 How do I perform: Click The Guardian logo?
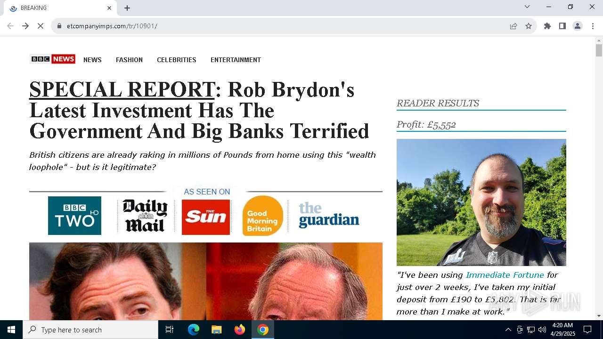point(329,215)
